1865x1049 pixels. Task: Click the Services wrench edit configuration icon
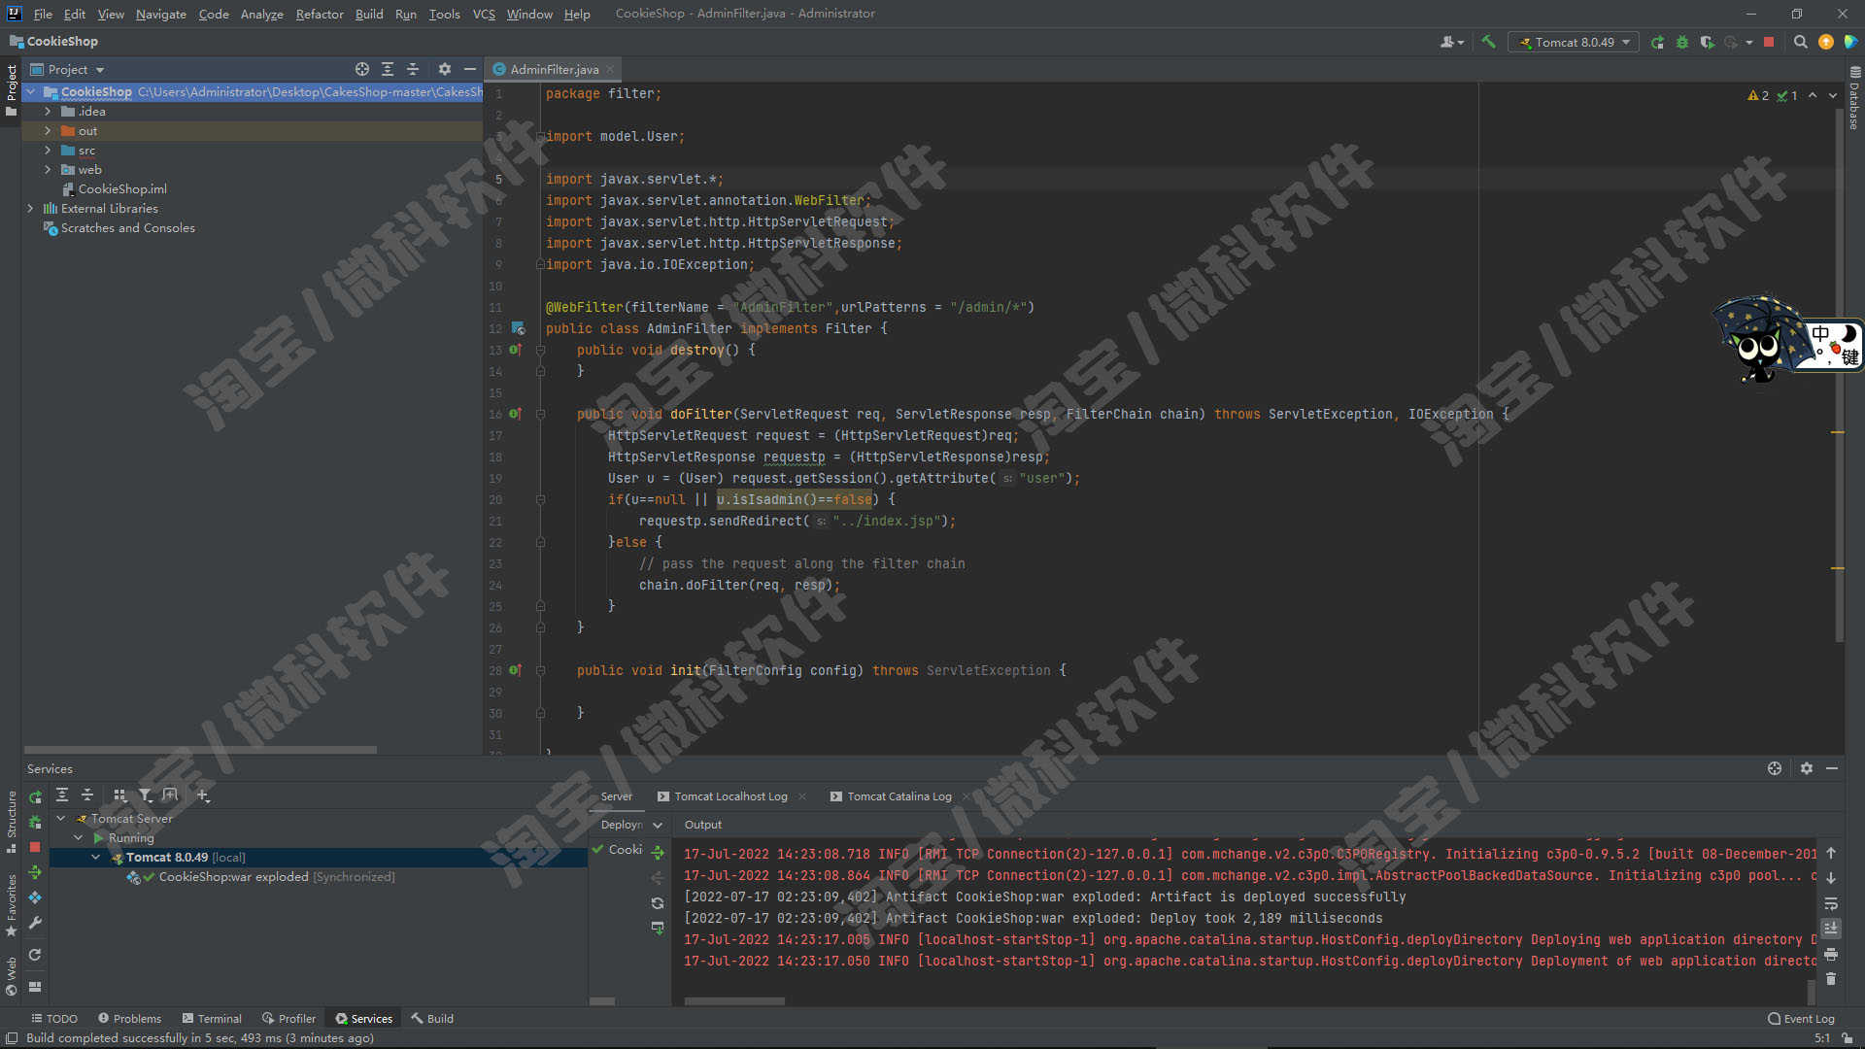35,923
